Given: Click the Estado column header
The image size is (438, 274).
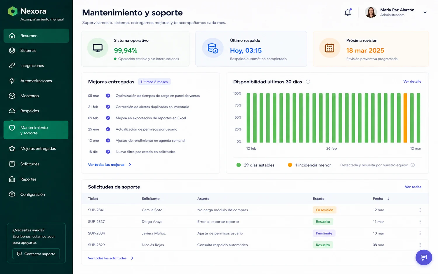Looking at the screenshot, I should pos(319,199).
